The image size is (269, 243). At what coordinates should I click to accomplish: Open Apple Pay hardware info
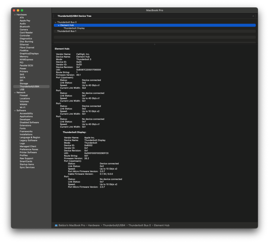point(25,21)
